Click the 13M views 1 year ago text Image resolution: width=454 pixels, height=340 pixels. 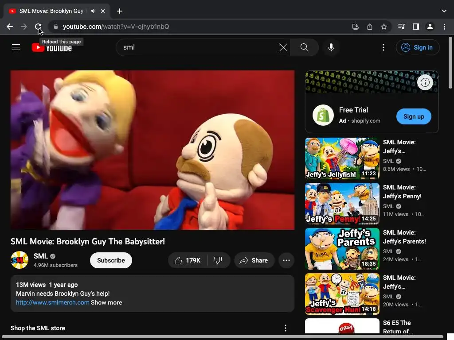47,285
